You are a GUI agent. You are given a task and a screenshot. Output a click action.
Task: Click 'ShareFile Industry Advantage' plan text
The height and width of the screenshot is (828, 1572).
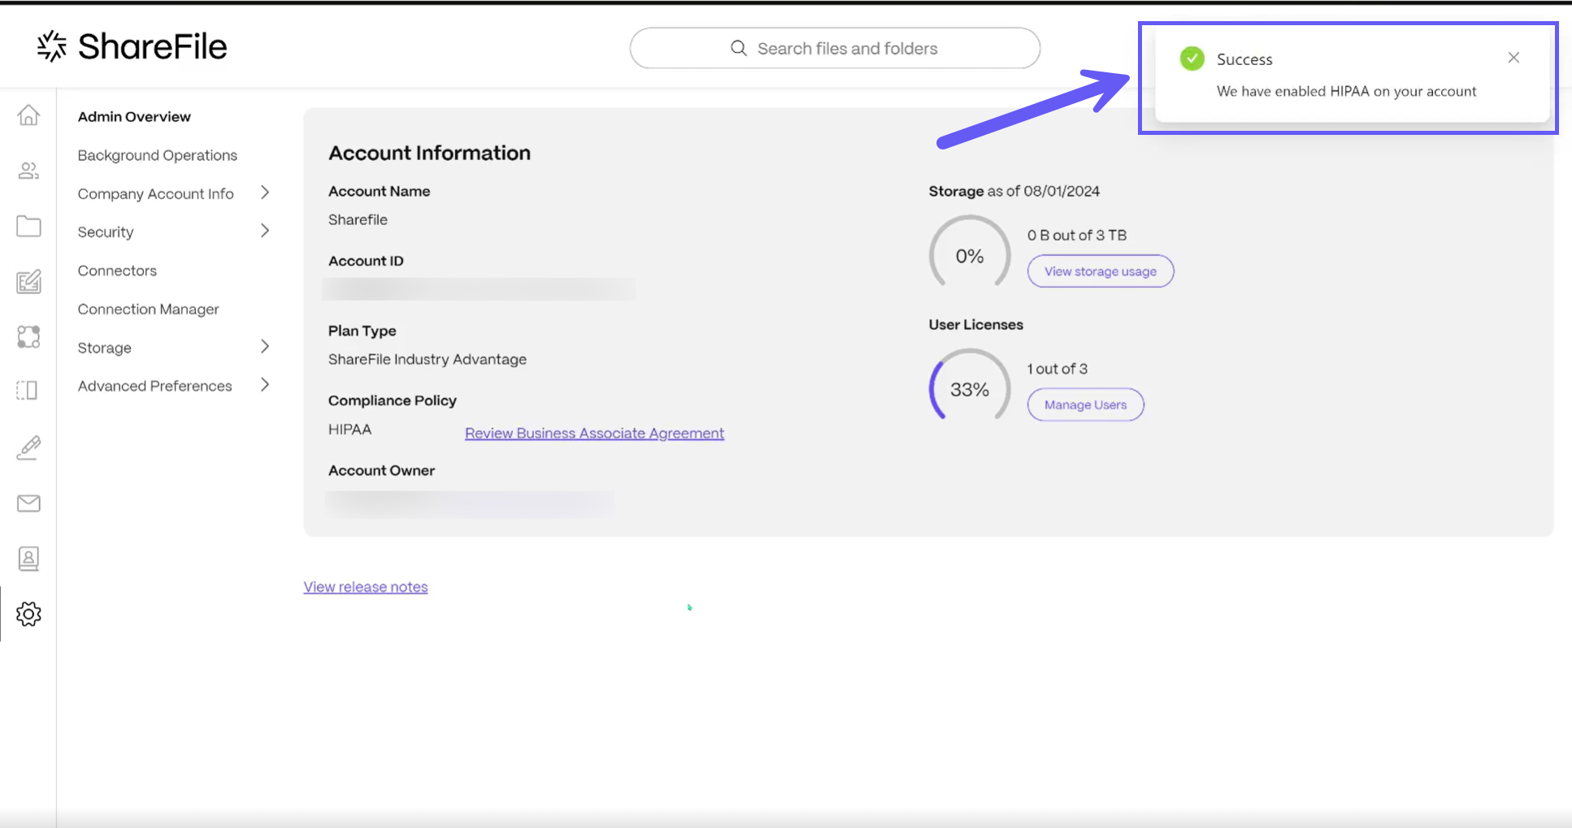tap(428, 359)
